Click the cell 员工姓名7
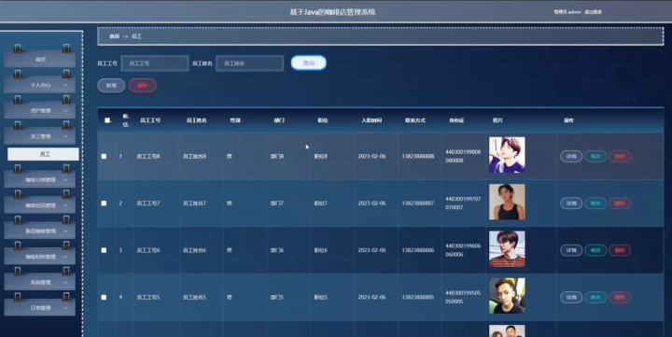Image resolution: width=672 pixels, height=337 pixels. coord(194,204)
